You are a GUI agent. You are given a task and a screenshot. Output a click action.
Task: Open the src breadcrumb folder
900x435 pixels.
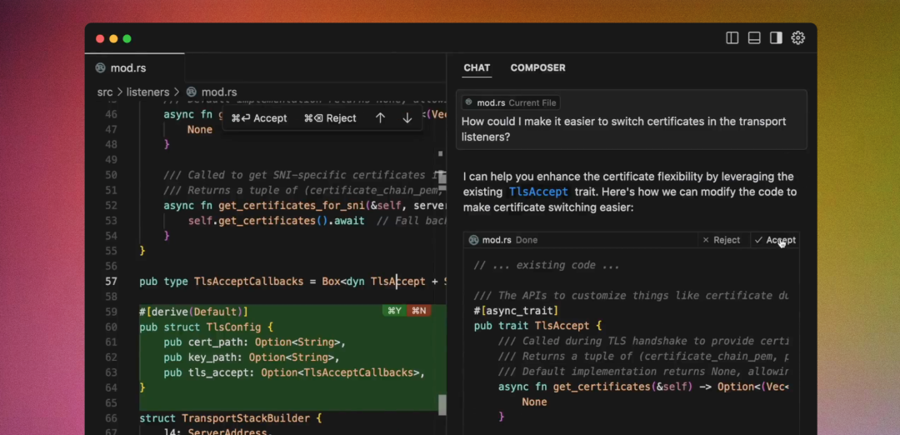(x=105, y=92)
